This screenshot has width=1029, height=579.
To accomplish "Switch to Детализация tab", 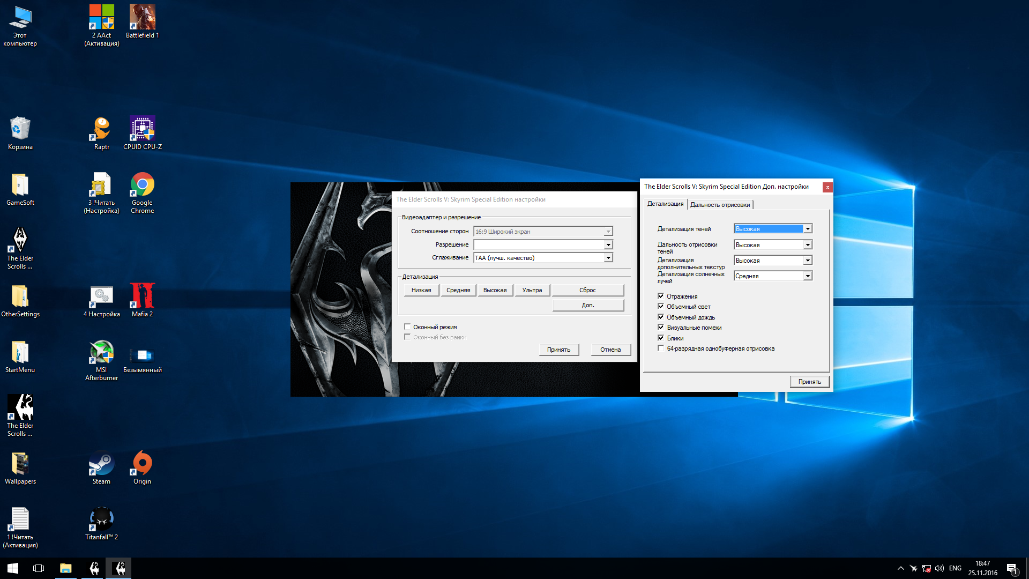I will click(665, 204).
